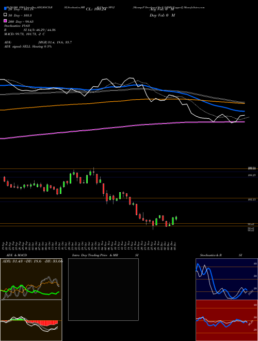This screenshot has height=341, width=258.
Task: Click the empty intraday trading price box
Action: pos(103,289)
